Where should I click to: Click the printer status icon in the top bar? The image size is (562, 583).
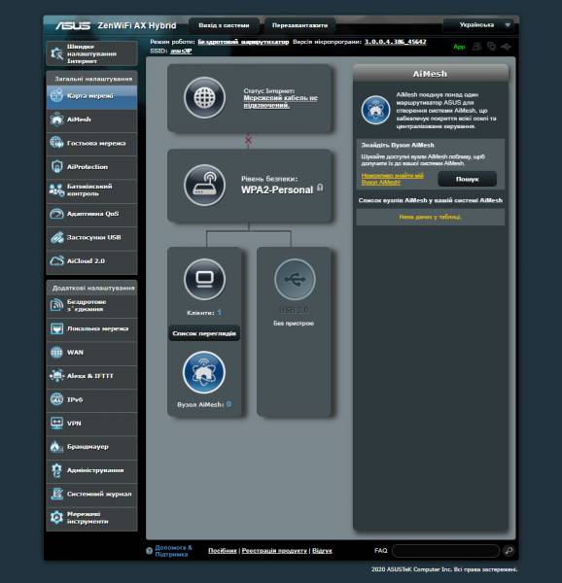click(476, 47)
